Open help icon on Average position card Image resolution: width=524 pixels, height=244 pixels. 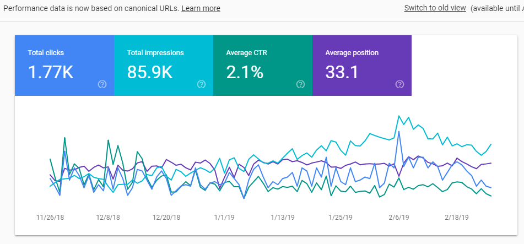click(399, 84)
